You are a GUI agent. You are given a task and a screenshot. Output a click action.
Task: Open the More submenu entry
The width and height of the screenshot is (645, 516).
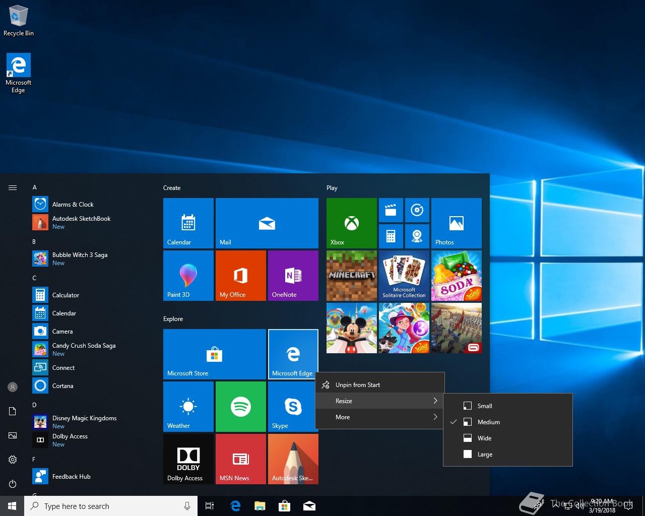(380, 417)
